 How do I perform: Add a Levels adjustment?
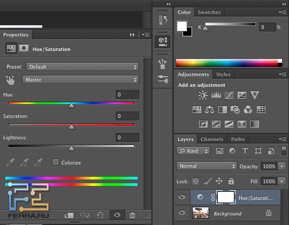(216, 95)
